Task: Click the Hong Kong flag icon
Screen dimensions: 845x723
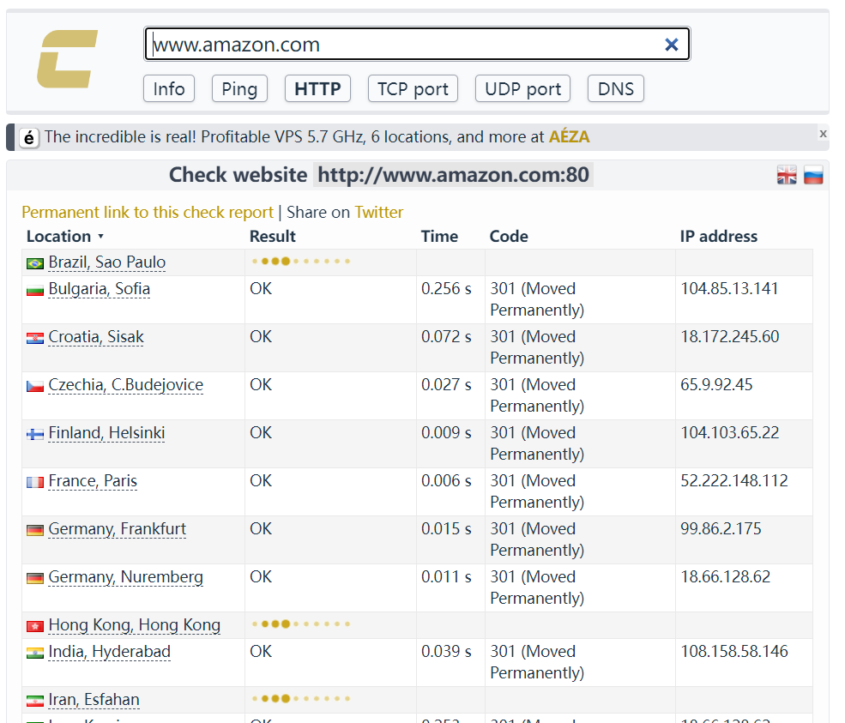Action: tap(35, 626)
